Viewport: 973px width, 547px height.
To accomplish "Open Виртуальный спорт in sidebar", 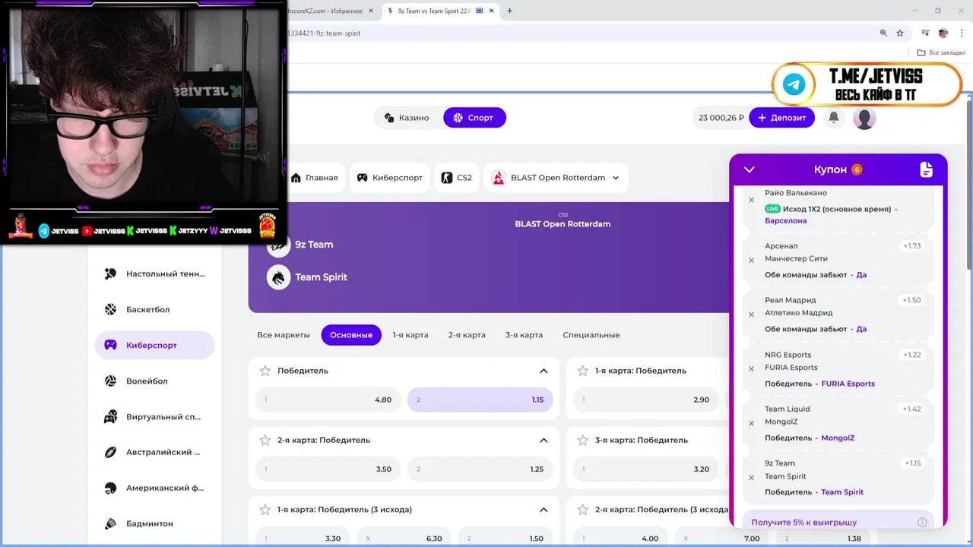I will coord(155,416).
